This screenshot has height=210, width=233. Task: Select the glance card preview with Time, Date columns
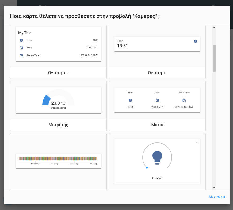157,100
